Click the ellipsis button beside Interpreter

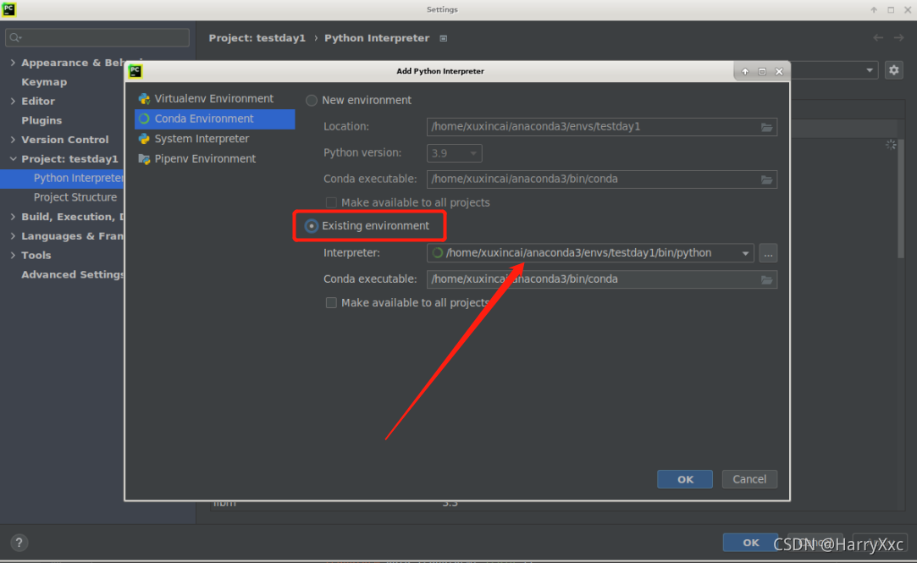click(x=768, y=253)
